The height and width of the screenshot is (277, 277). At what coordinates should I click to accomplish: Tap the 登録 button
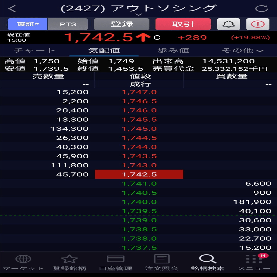122,24
